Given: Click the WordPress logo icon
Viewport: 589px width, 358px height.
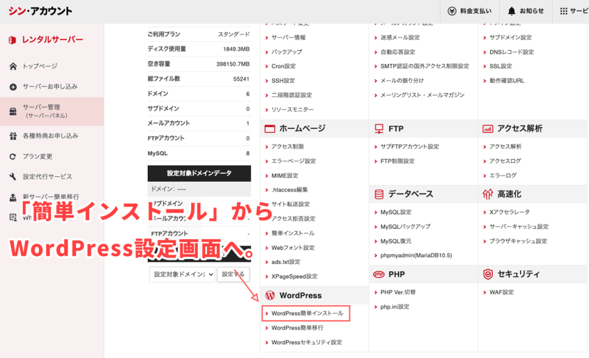Looking at the screenshot, I should click(x=270, y=296).
